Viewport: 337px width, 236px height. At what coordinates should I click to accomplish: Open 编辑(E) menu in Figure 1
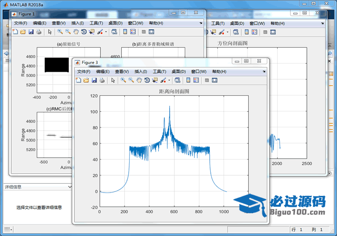coord(40,23)
